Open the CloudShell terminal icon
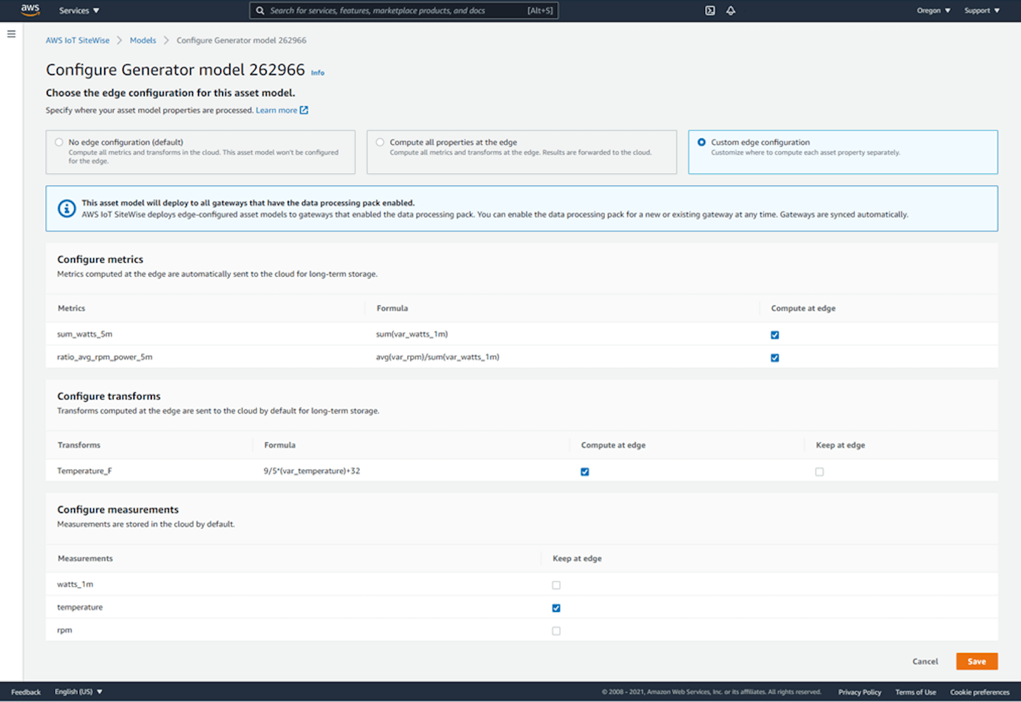The width and height of the screenshot is (1021, 702). (x=710, y=10)
